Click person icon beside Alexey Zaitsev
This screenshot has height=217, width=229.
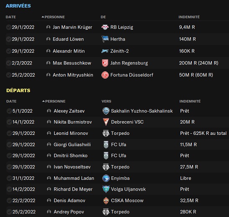(x=49, y=111)
